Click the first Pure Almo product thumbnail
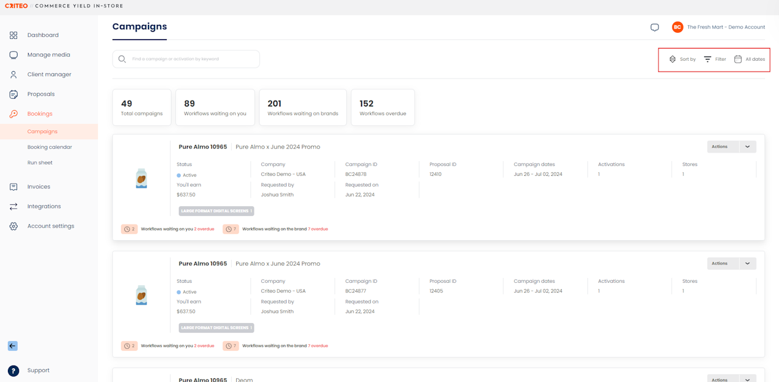 coord(142,179)
